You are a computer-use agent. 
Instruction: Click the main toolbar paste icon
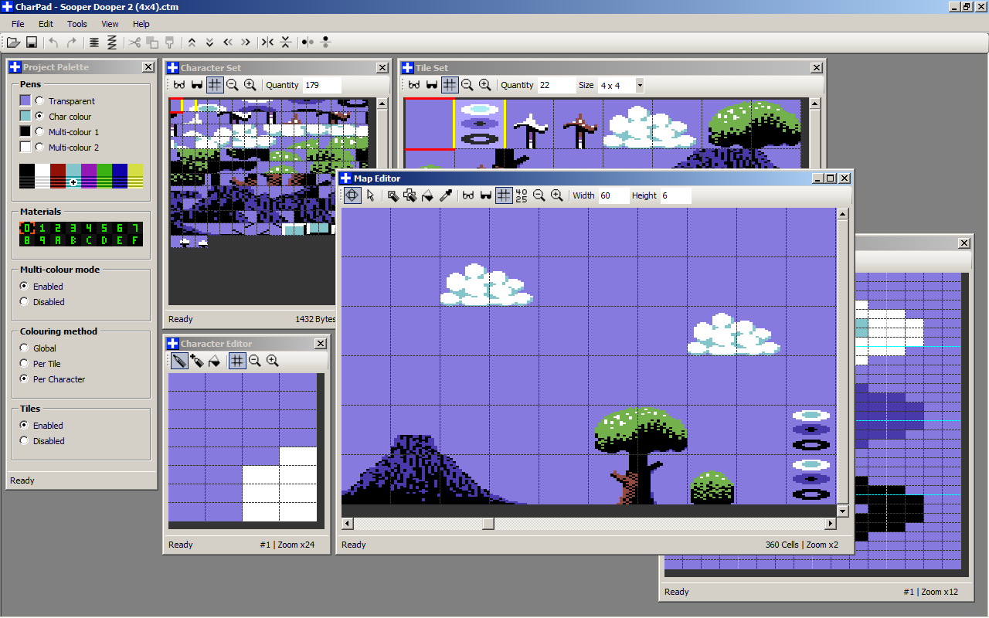pos(170,42)
